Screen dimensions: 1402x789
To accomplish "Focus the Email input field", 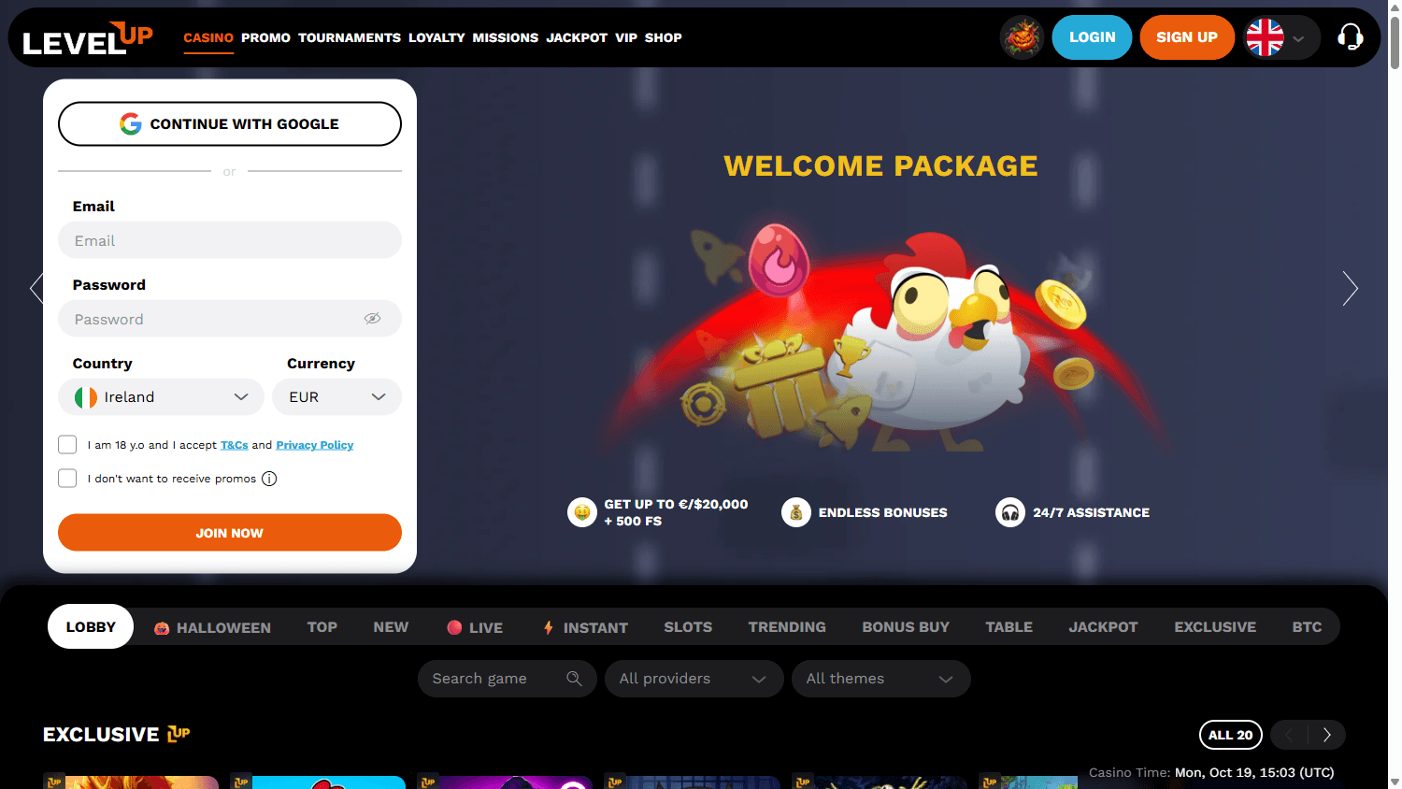I will (x=230, y=240).
